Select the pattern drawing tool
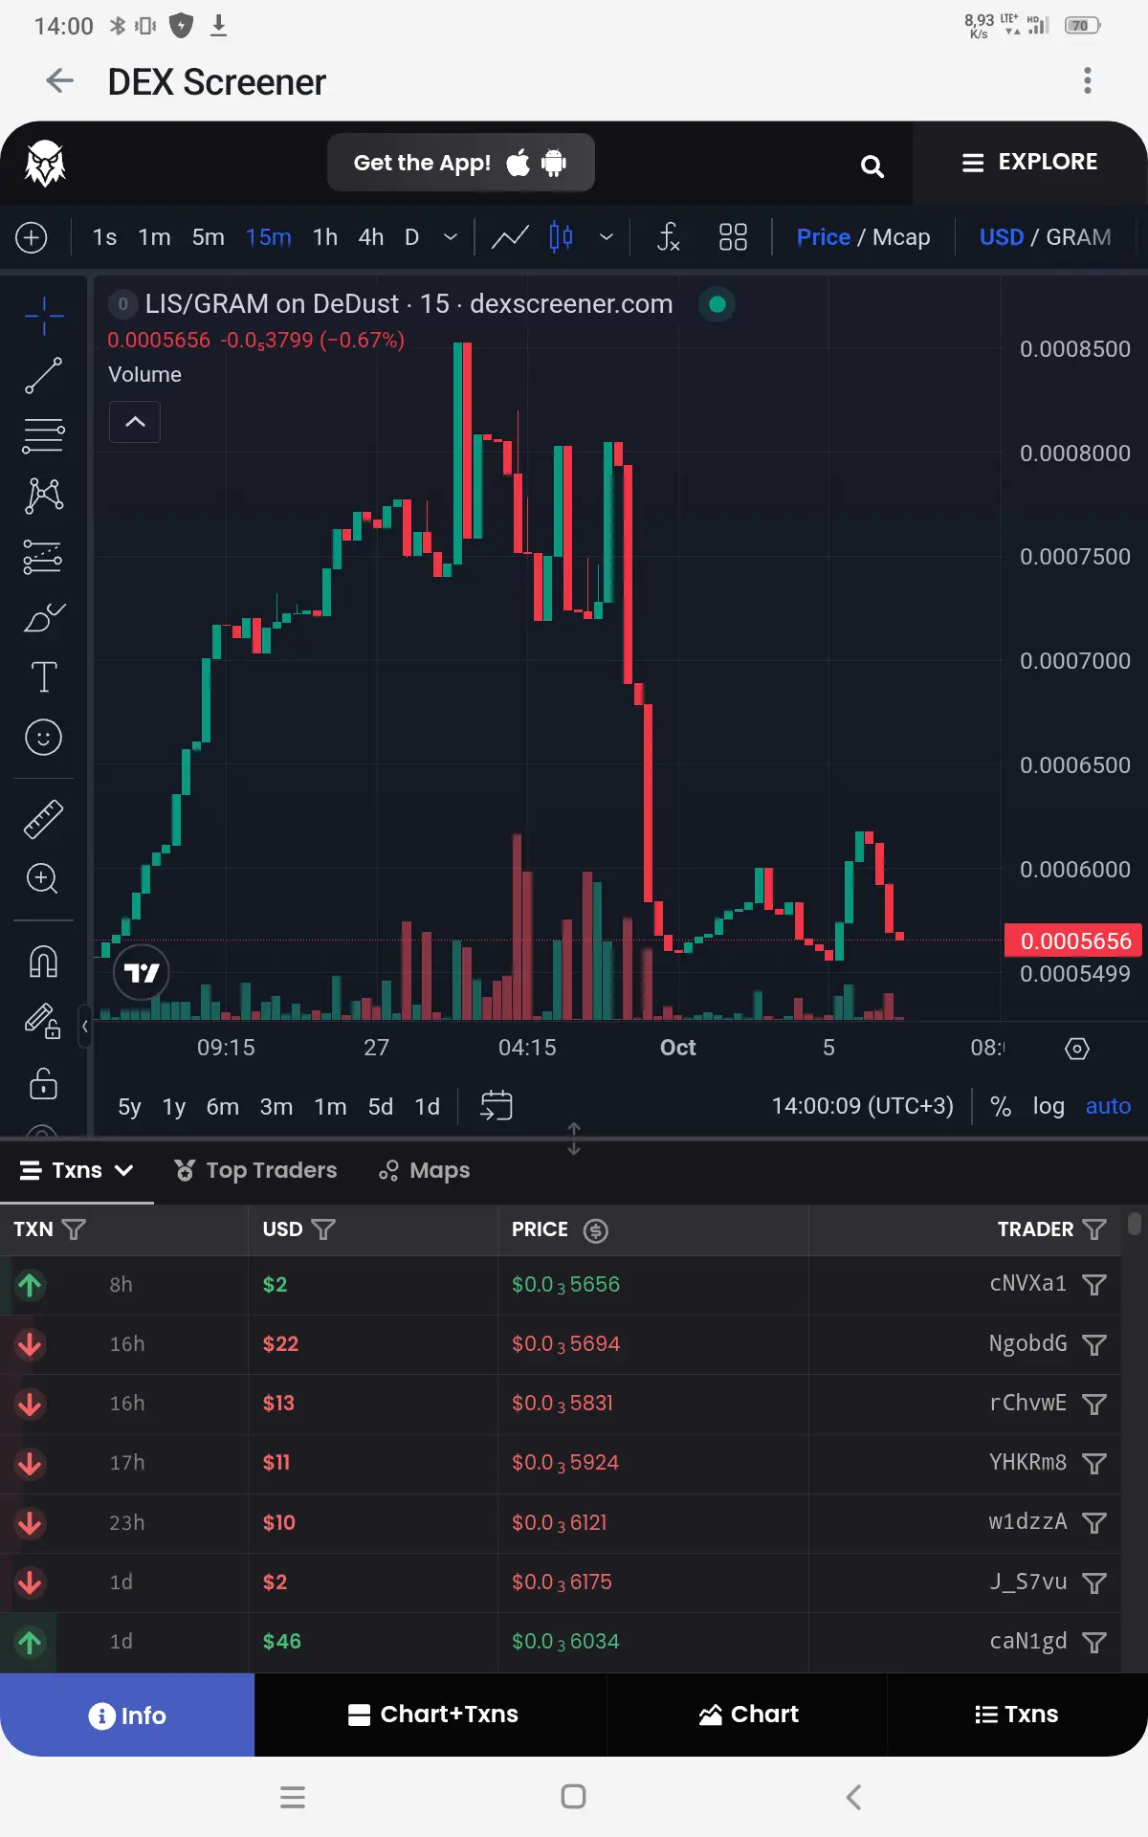1148x1837 pixels. click(x=44, y=496)
